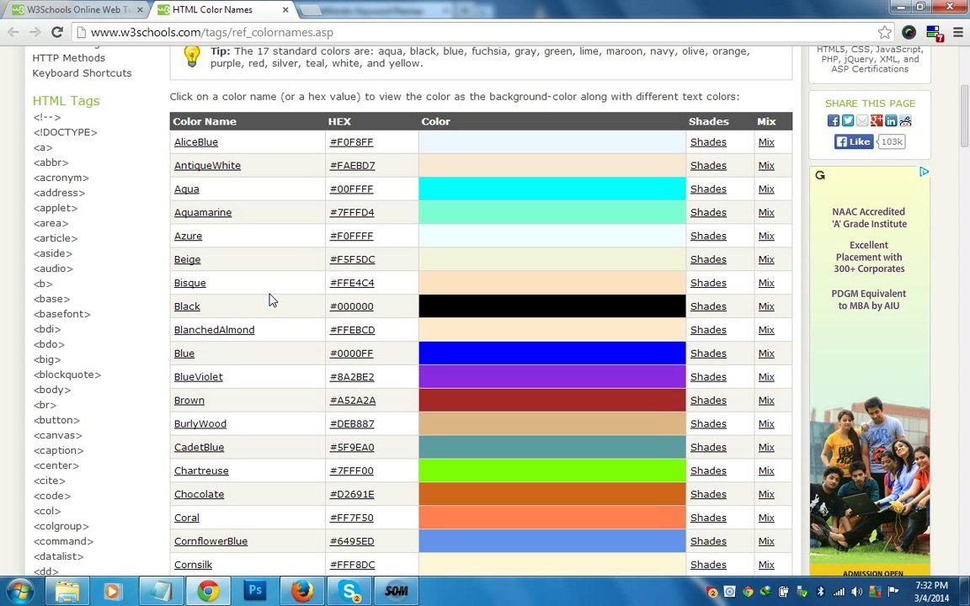970x606 pixels.
Task: Open the <!DOCTYPE> tag reference
Action: (x=65, y=132)
